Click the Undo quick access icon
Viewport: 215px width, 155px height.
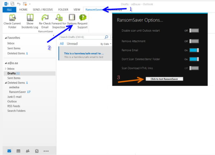click(x=19, y=4)
